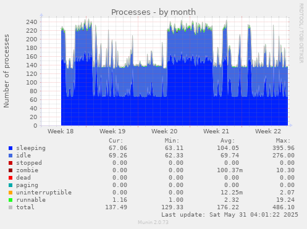Viewport: 307px width, 229px height.
Task: Click the 'Week 20' axis label
Action: click(x=164, y=131)
